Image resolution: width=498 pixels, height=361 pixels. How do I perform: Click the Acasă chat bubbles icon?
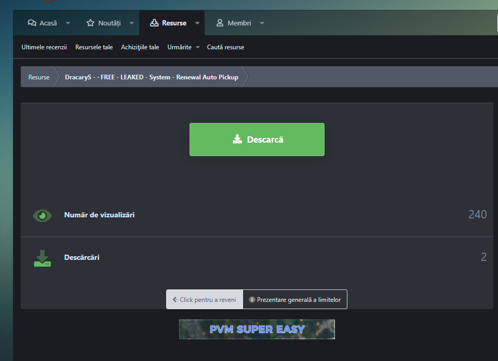pos(32,23)
